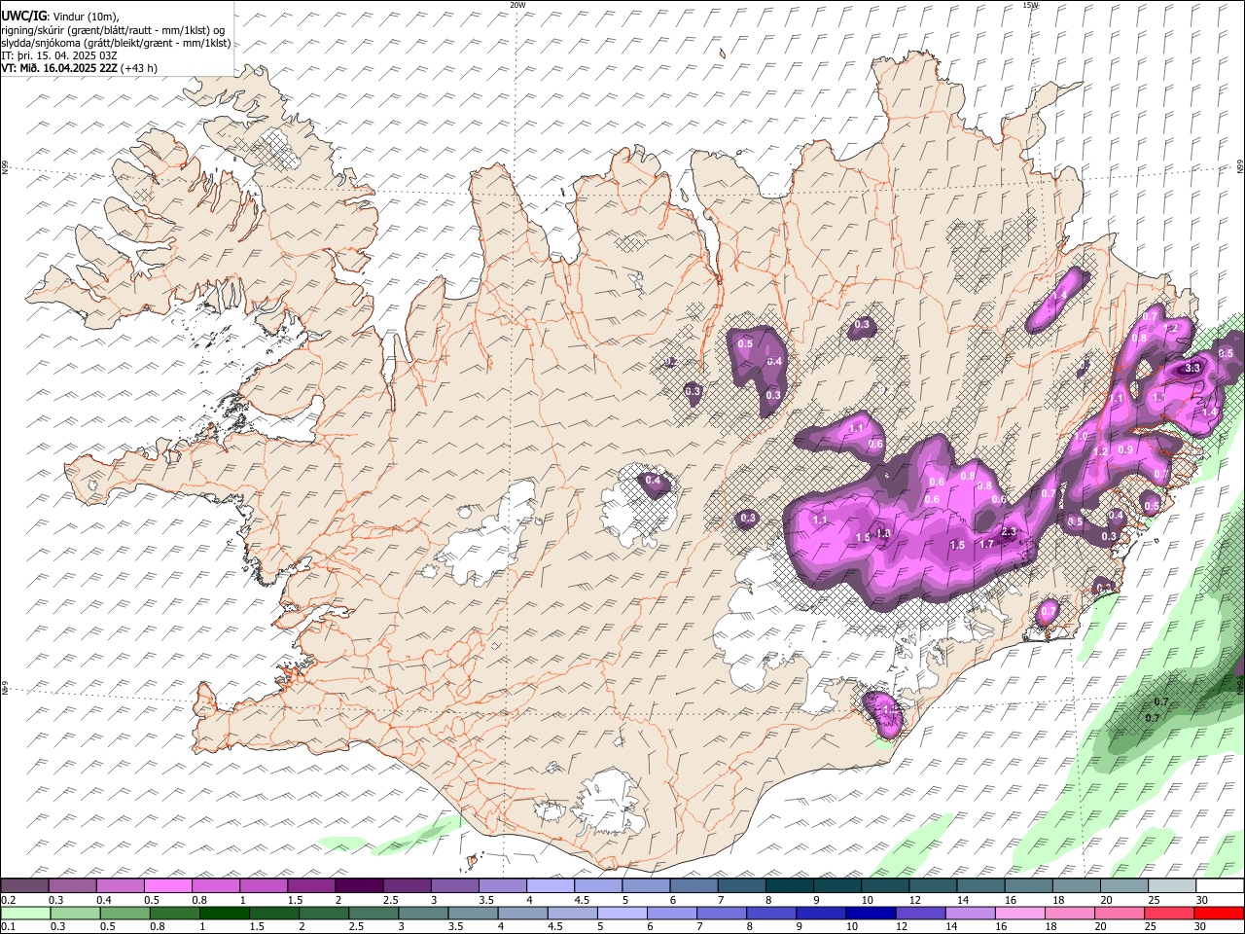Click the title text 'UWC/IG: Vindur (10m)'
This screenshot has height=934, width=1245.
click(60, 17)
